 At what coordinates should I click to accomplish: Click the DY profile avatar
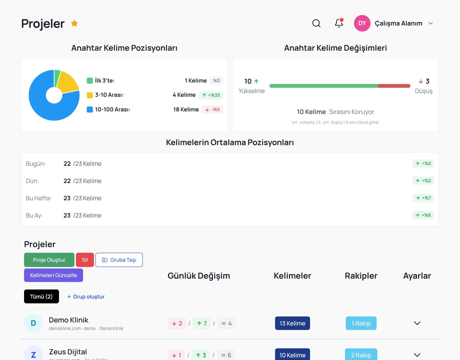(362, 23)
